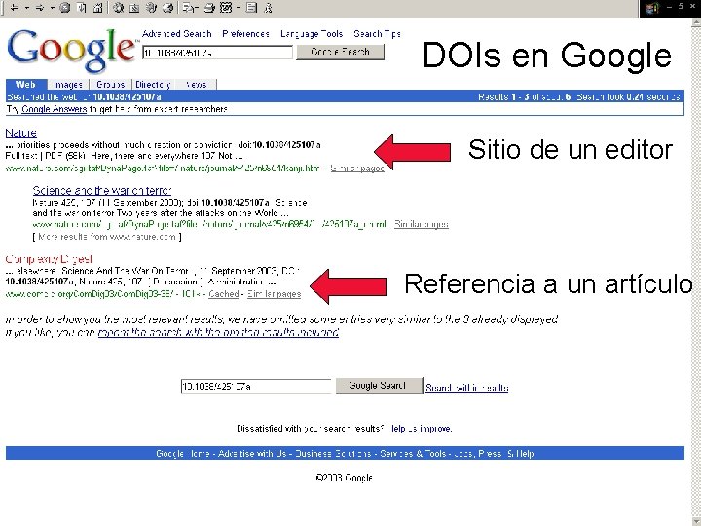Click the browser Back arrow button
This screenshot has height=526, width=701.
pos(15,8)
